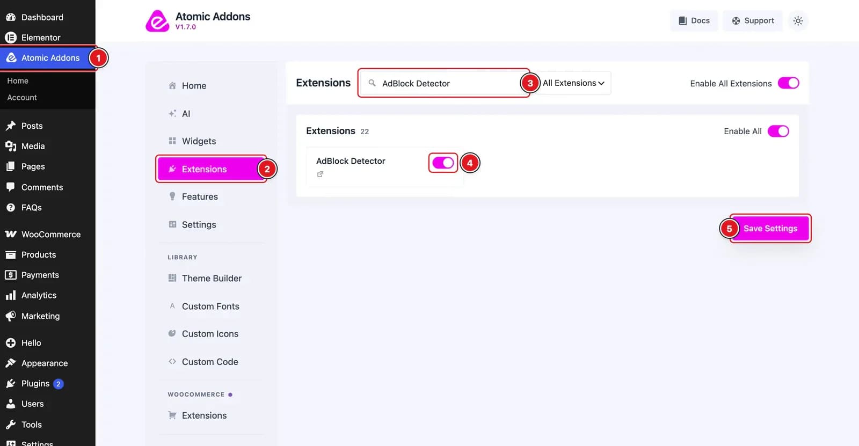Click the Users person icon
This screenshot has height=446, width=859.
click(x=11, y=404)
